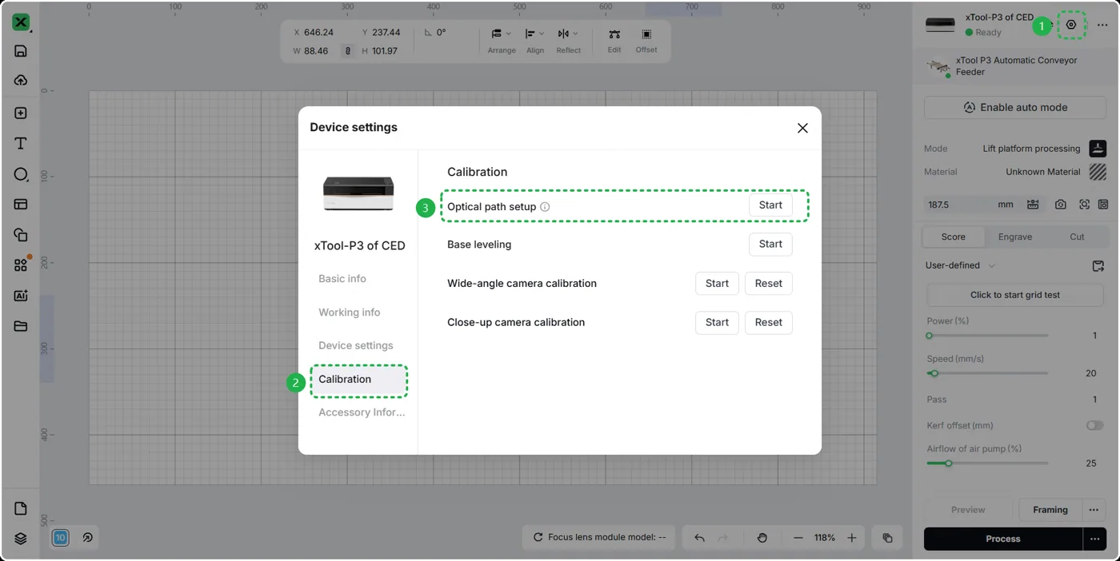Screen dimensions: 1120x561
Task: Start Close-up camera calibration
Action: pyautogui.click(x=717, y=323)
